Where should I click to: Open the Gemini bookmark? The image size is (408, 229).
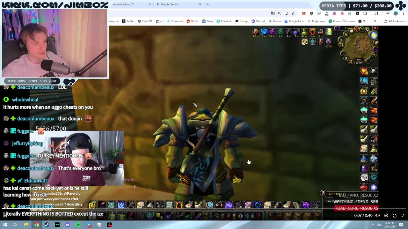(x=274, y=21)
